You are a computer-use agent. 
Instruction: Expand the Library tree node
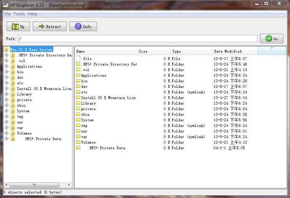click(6, 94)
